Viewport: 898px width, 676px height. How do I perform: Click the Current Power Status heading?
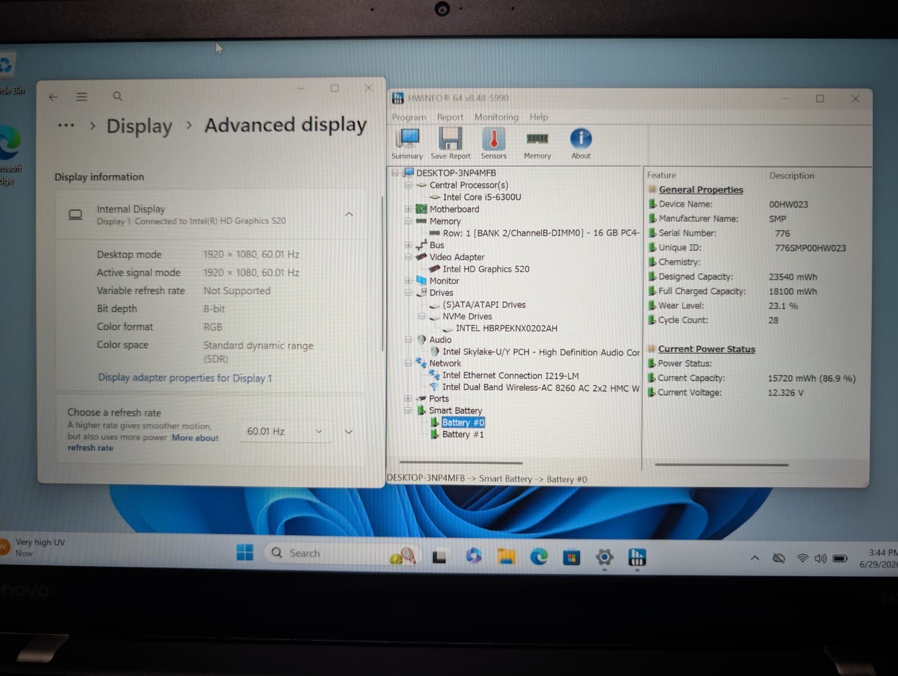pyautogui.click(x=706, y=349)
